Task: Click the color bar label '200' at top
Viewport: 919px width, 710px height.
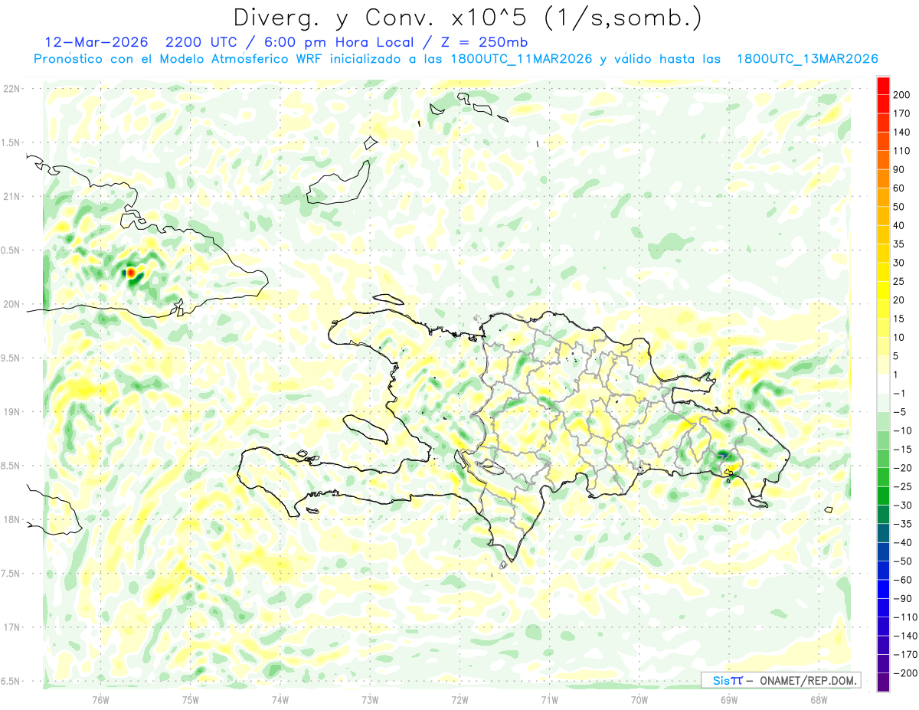Action: 901,95
